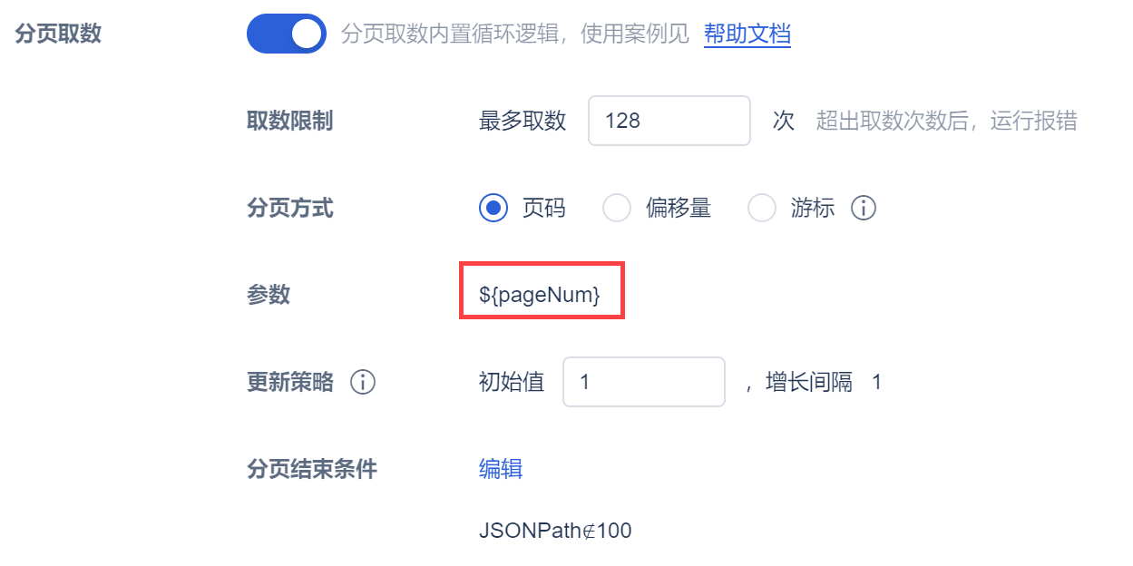The width and height of the screenshot is (1133, 566).
Task: Click the 超出取数次数后，运行报错 hint text
Action: [946, 121]
